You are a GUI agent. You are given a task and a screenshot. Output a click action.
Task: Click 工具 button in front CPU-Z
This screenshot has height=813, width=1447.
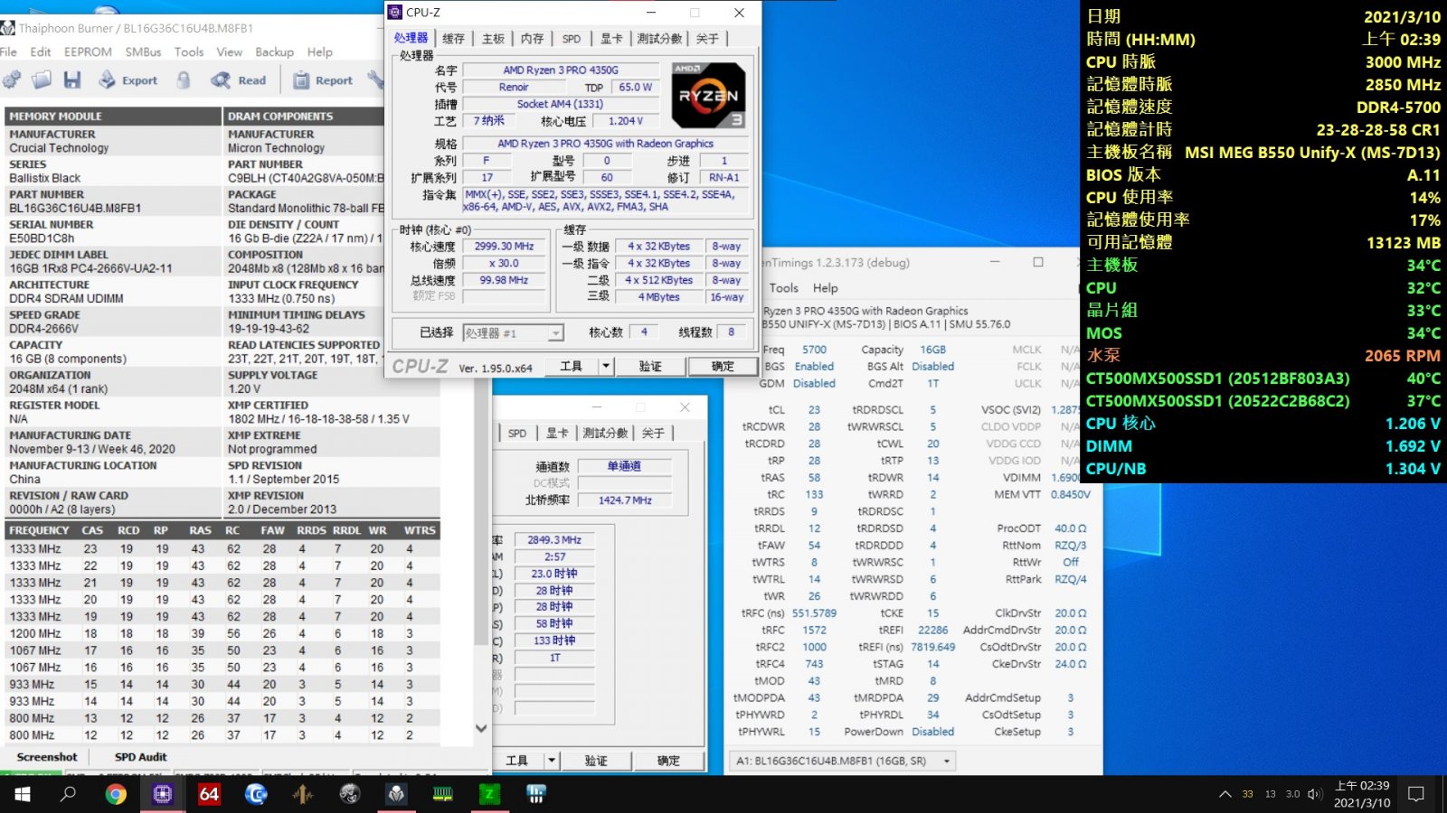572,366
